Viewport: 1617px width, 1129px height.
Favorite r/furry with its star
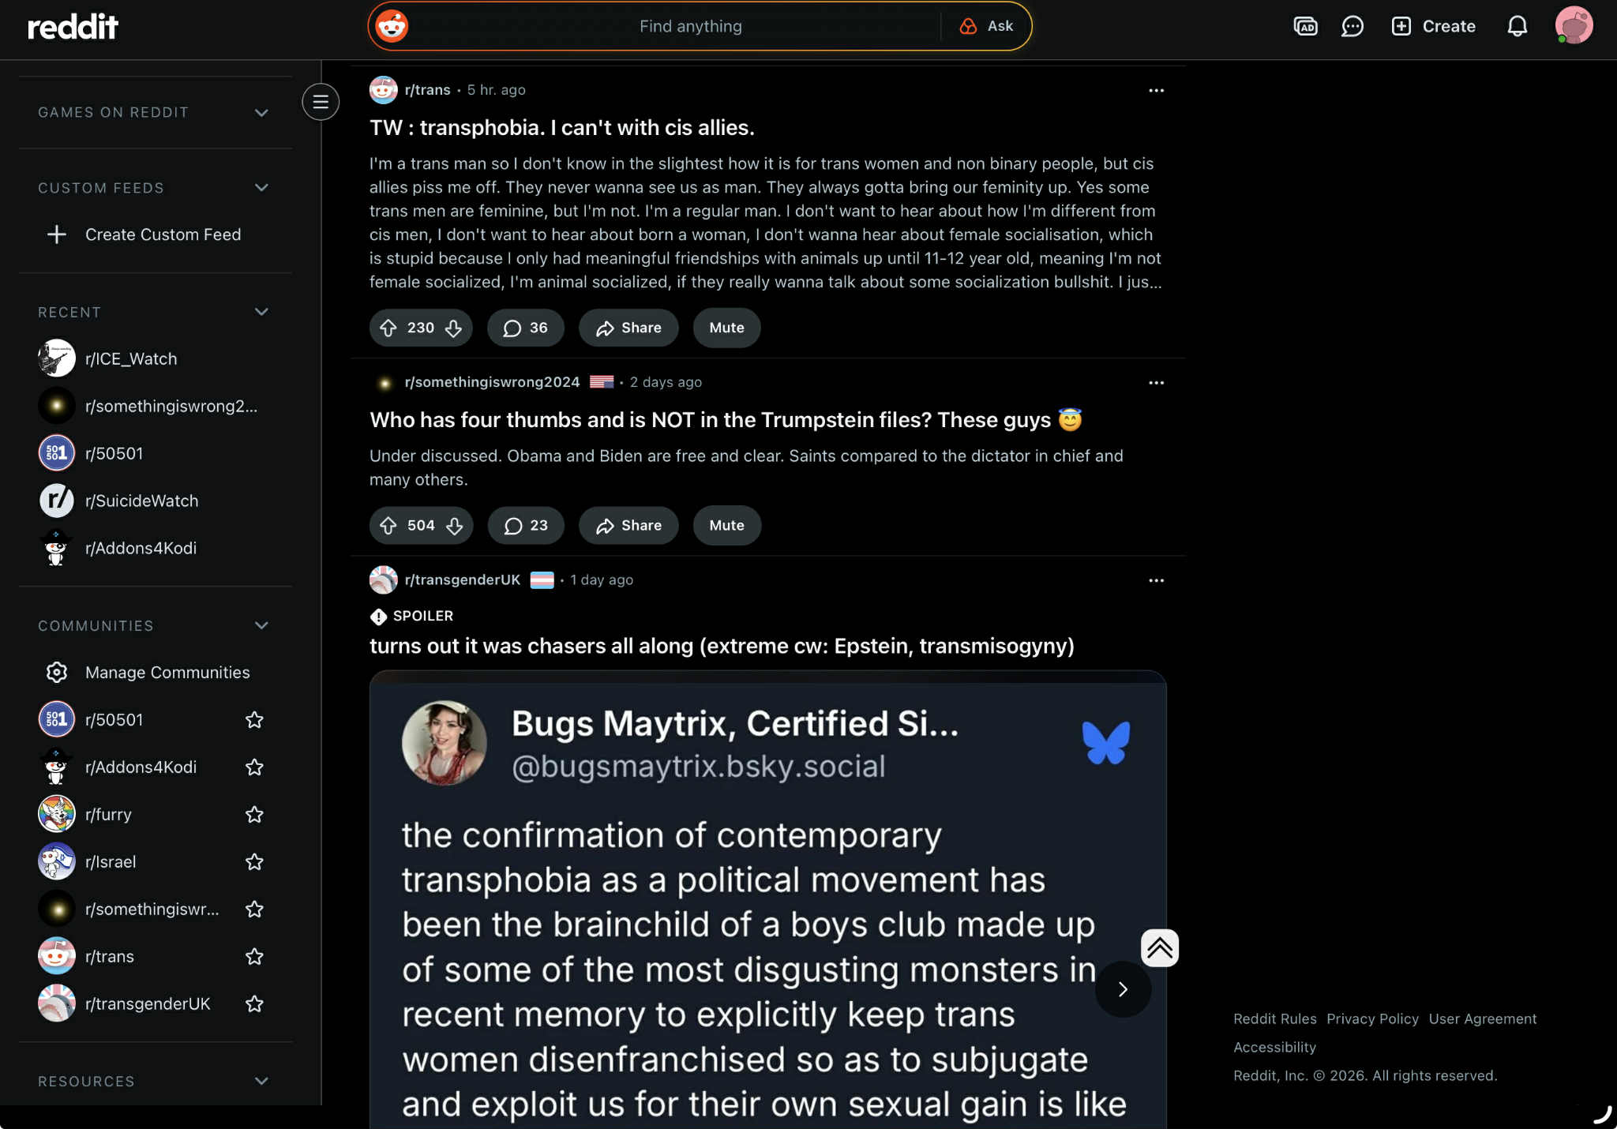(254, 814)
